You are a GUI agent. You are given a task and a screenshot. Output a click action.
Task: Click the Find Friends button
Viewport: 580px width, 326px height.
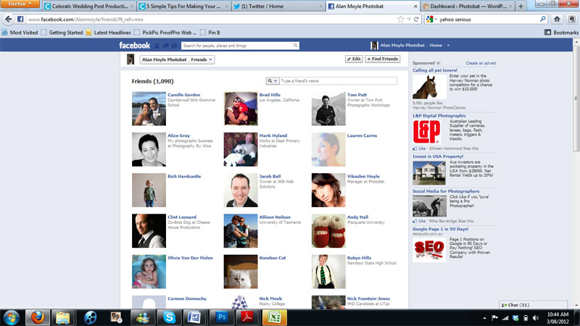(382, 59)
